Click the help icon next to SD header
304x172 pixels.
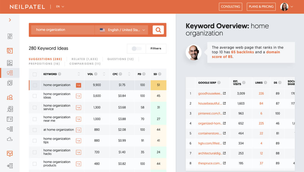159,74
